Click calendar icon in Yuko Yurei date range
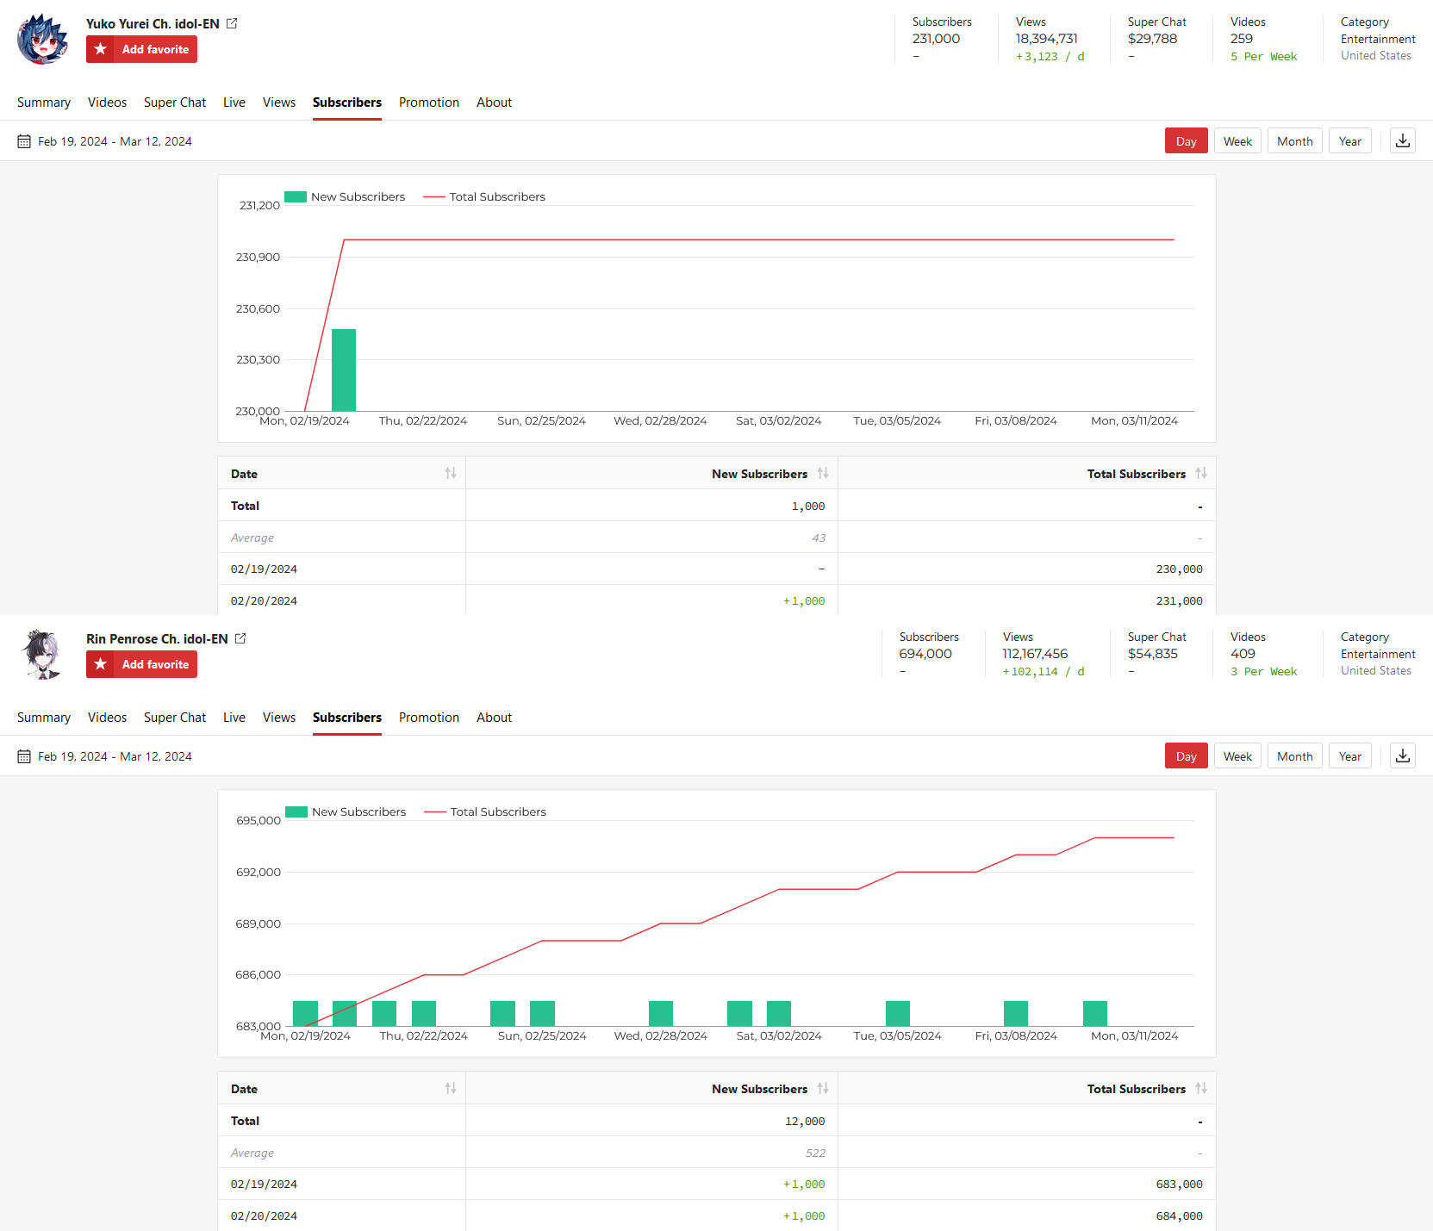This screenshot has height=1231, width=1433. tap(24, 141)
